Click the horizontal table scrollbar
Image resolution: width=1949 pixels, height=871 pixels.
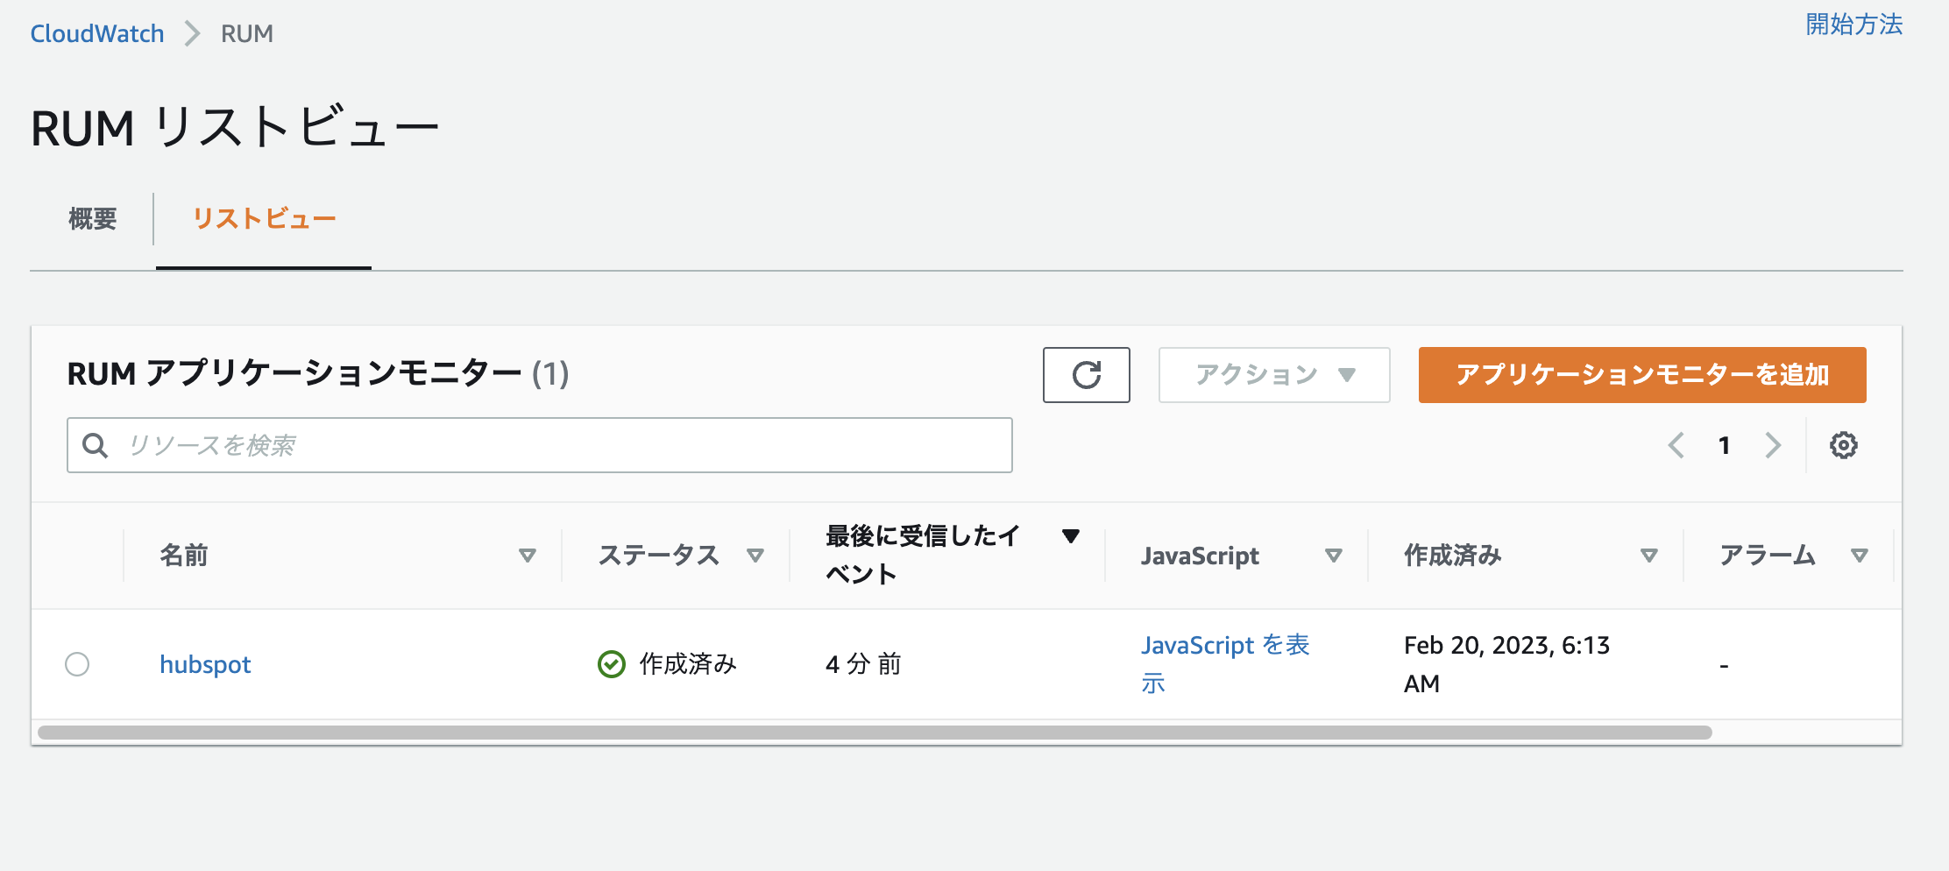875,733
